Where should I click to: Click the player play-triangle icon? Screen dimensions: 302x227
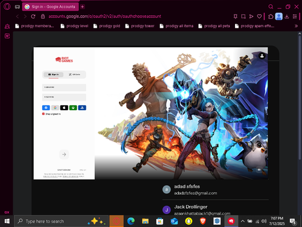pyautogui.click(x=251, y=16)
